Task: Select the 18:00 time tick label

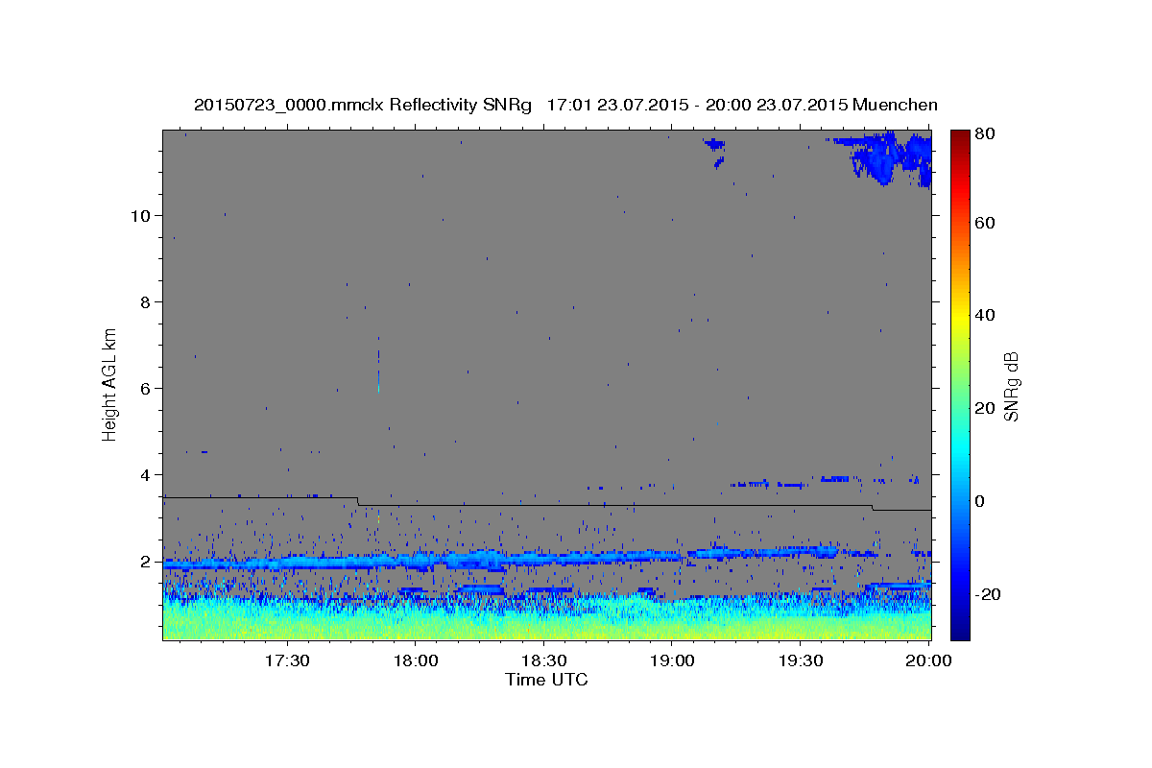Action: (416, 660)
